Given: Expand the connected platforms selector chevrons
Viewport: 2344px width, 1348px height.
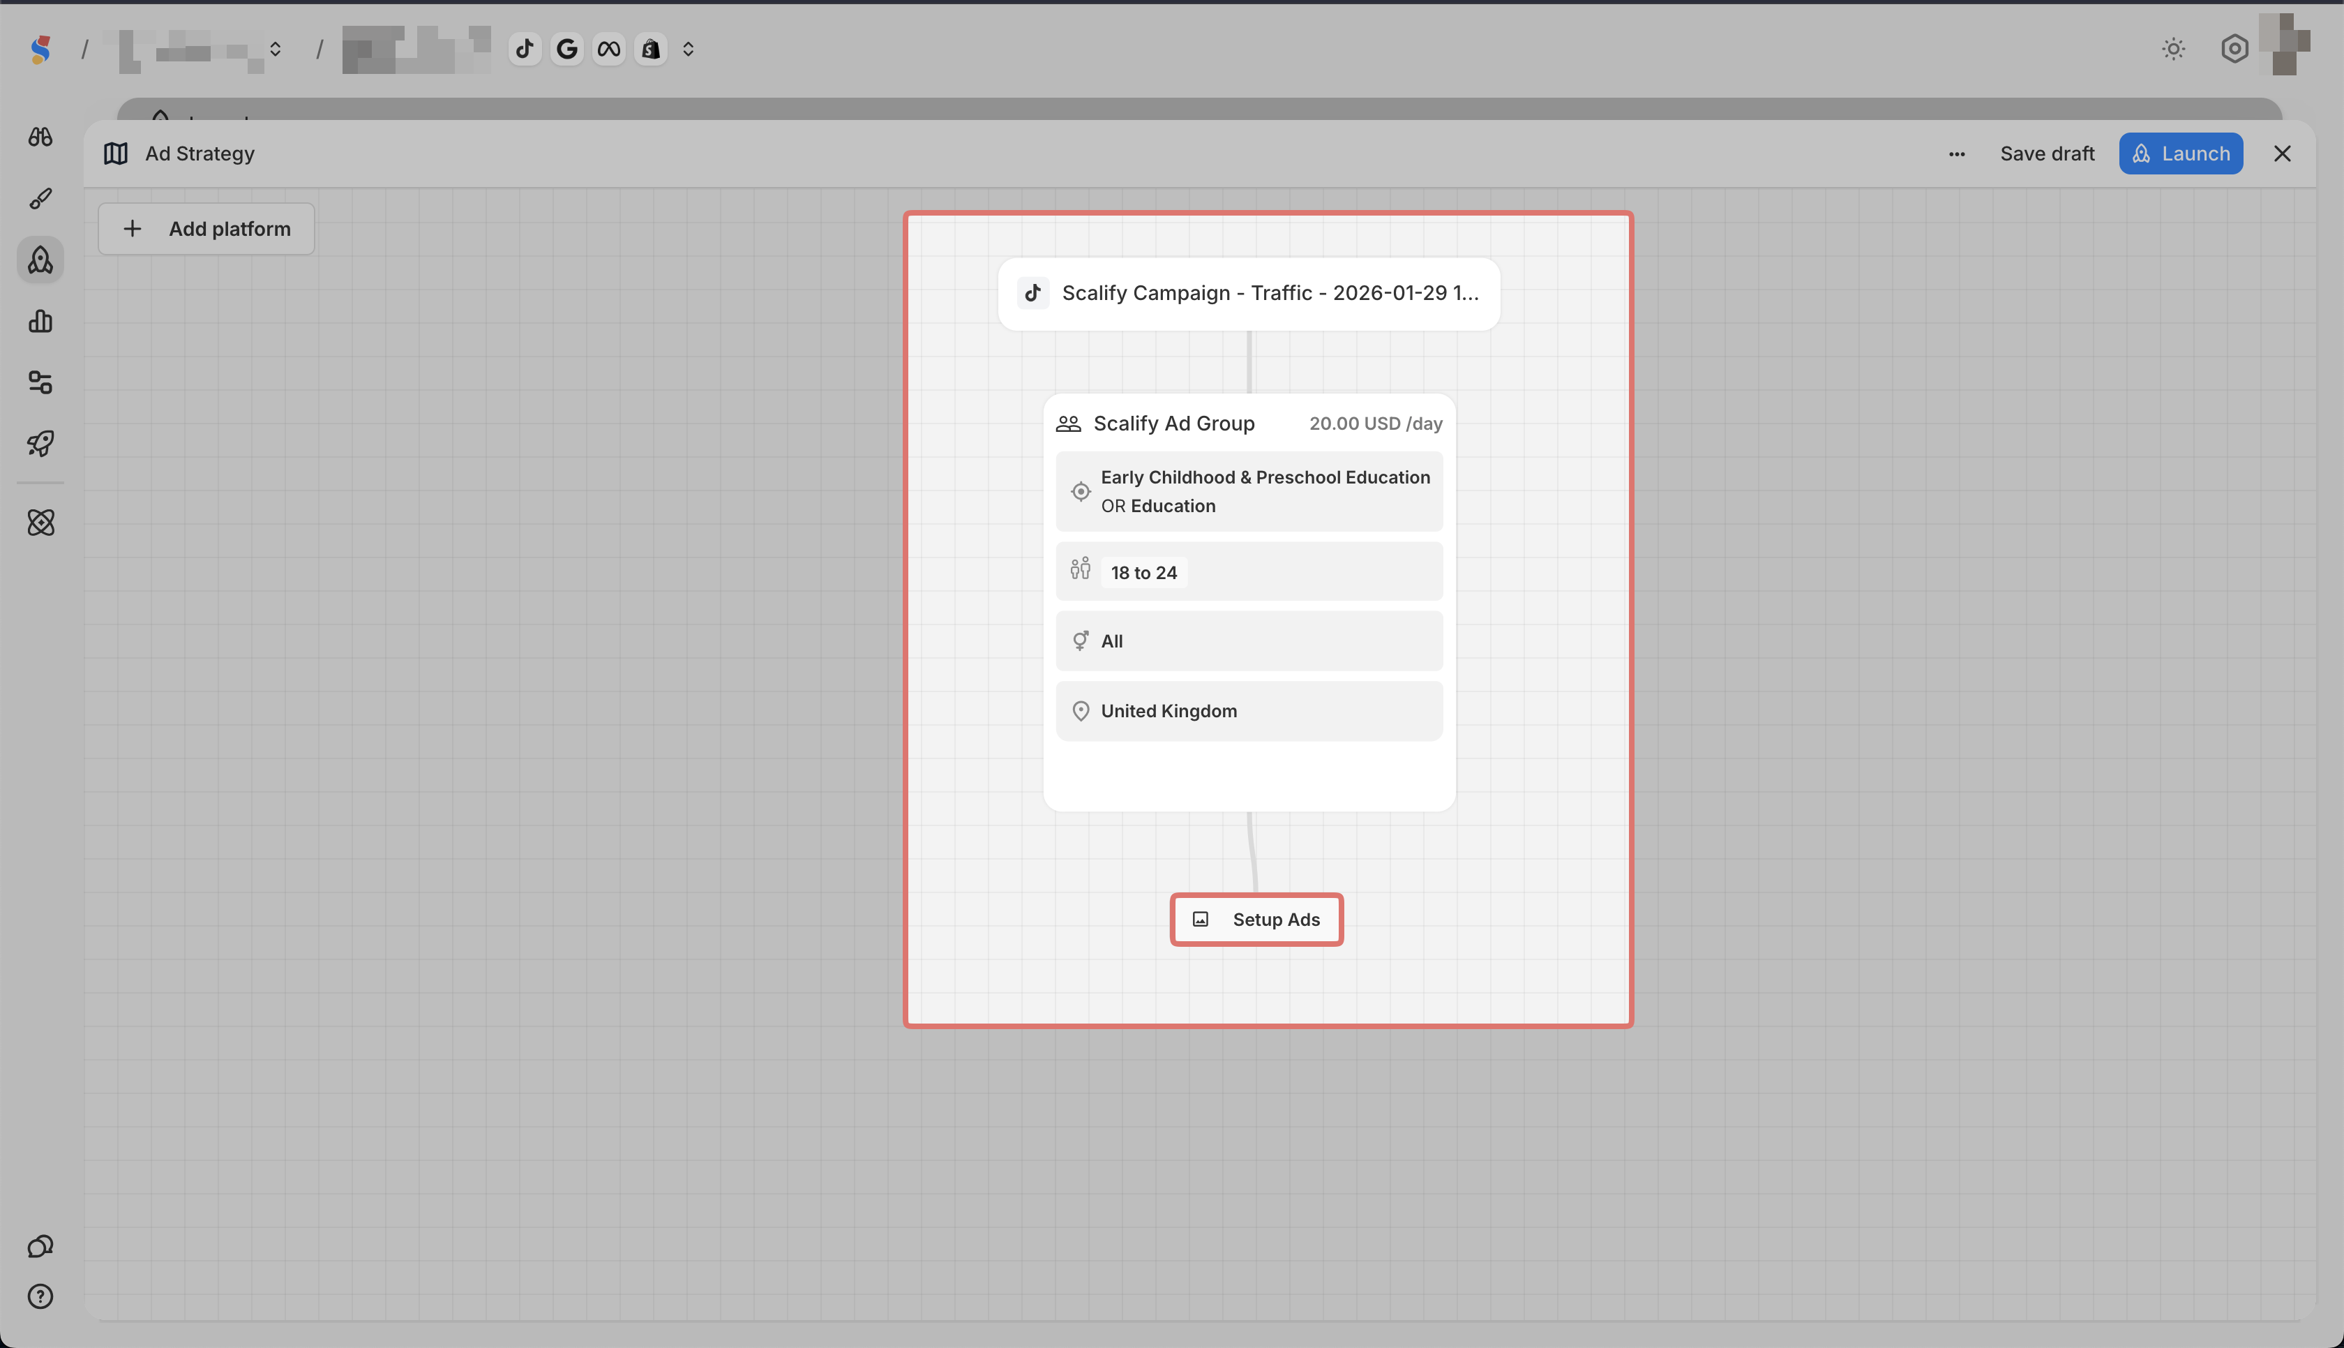Looking at the screenshot, I should coord(688,49).
